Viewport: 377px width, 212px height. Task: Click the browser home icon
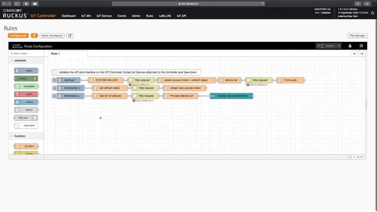point(26,4)
